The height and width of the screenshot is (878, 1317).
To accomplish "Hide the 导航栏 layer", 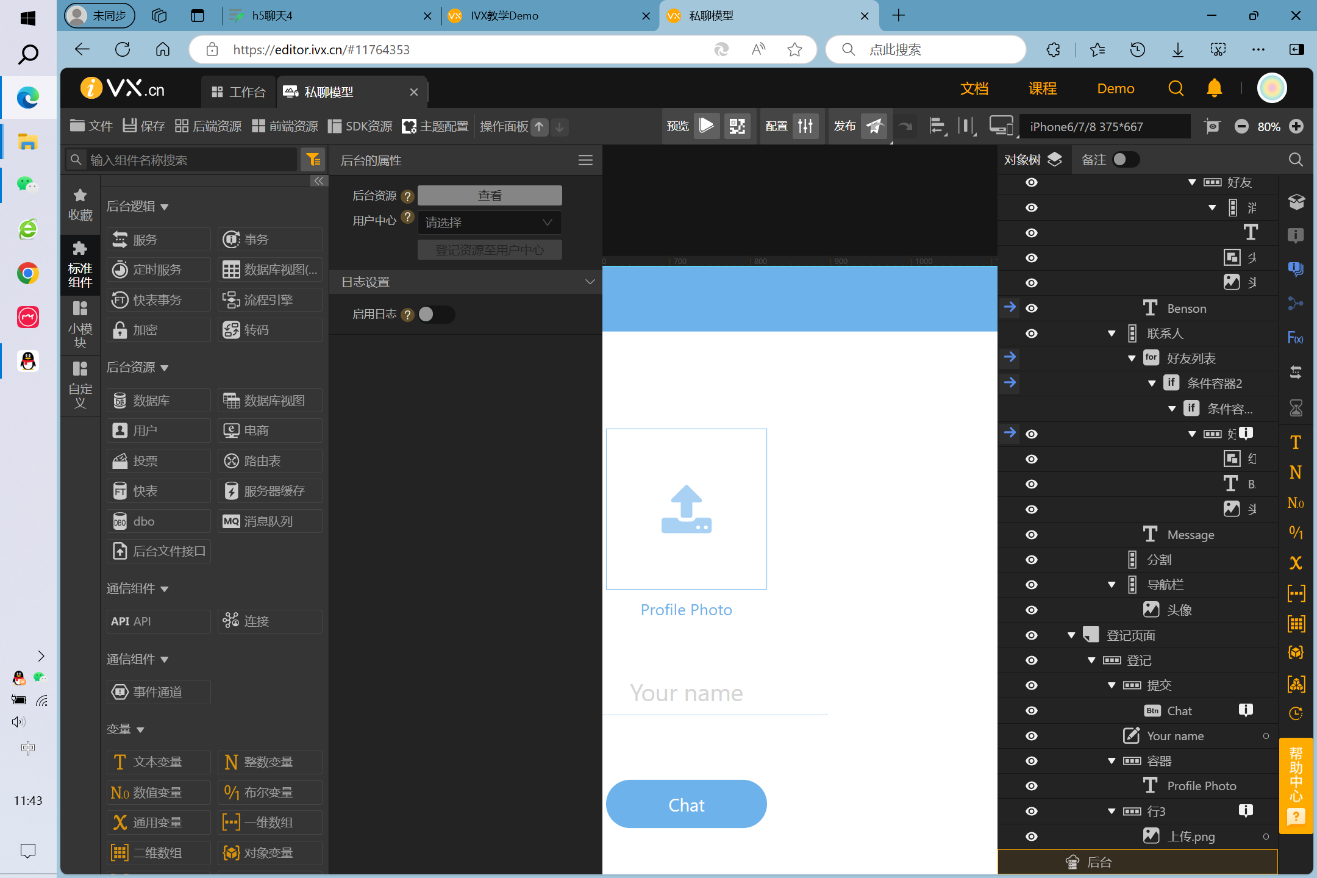I will click(1031, 585).
